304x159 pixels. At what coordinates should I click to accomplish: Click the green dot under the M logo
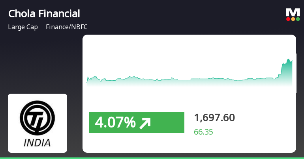coord(298,19)
